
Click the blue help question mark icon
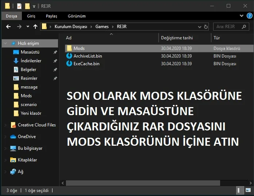pyautogui.click(x=250, y=16)
